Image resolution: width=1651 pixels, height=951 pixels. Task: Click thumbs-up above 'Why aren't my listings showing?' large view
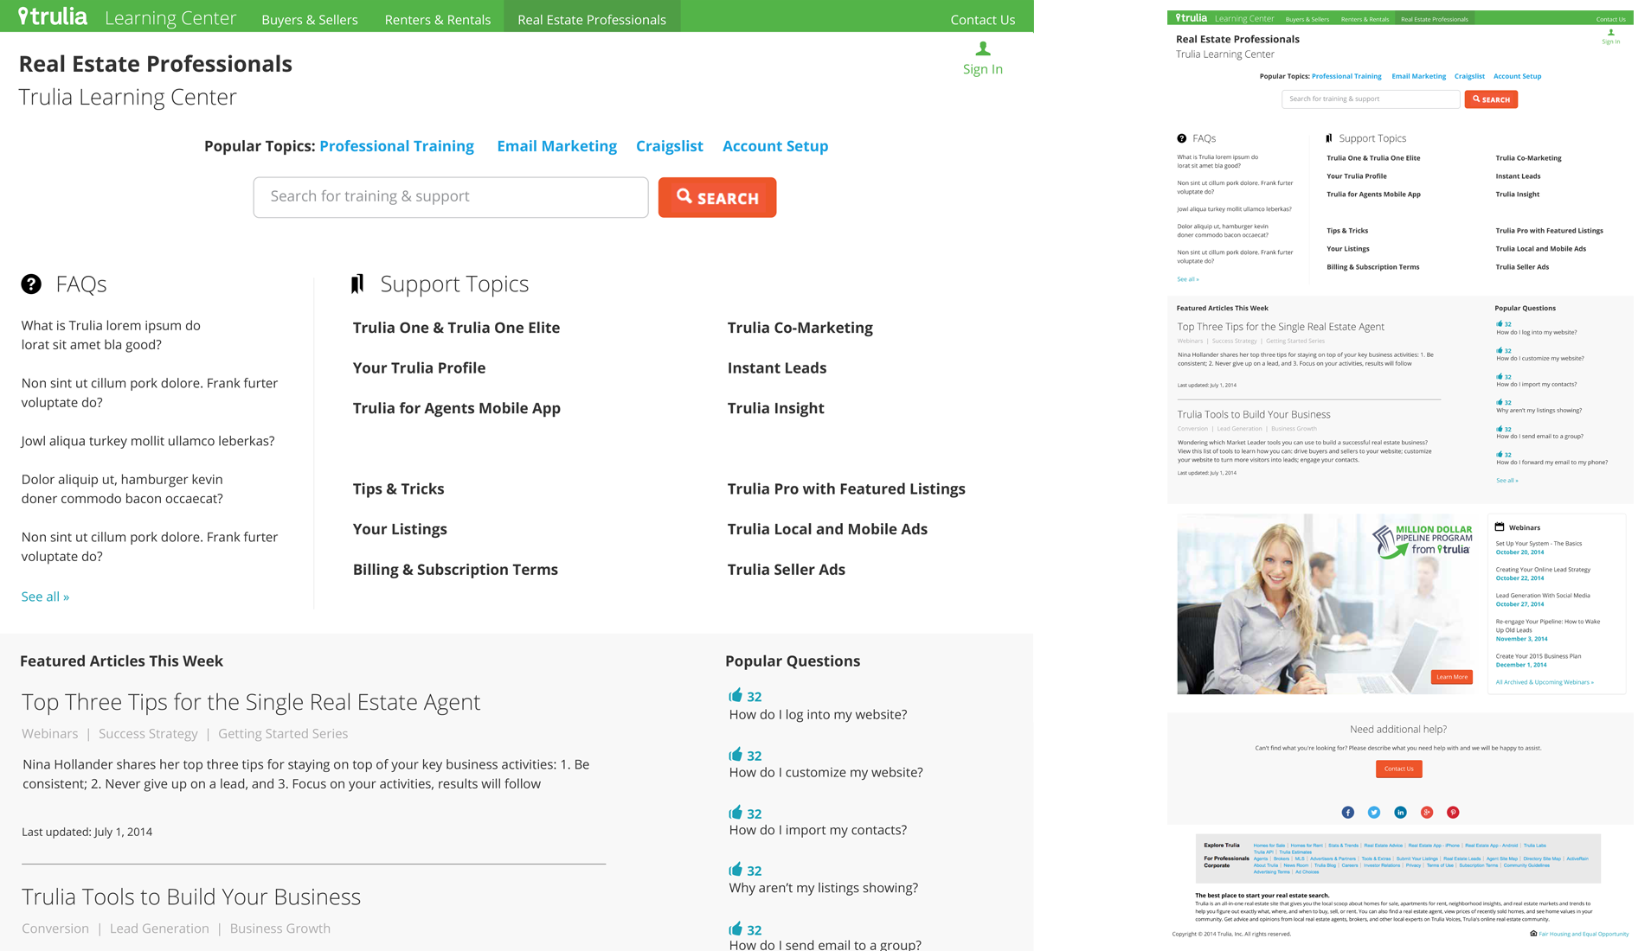pyautogui.click(x=736, y=869)
